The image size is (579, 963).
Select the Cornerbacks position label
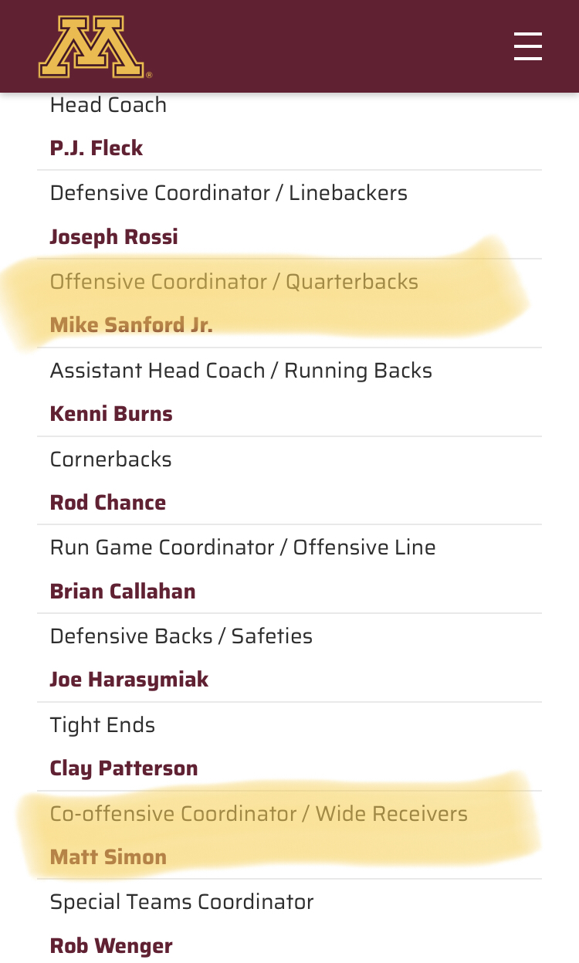point(111,459)
